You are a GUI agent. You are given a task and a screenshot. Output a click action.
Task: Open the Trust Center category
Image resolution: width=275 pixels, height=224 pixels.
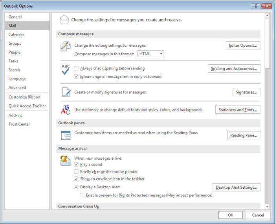pyautogui.click(x=27, y=124)
